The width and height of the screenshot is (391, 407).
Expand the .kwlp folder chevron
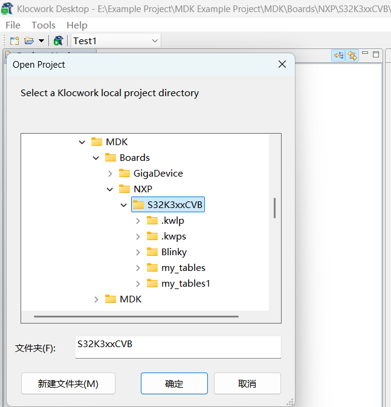tap(138, 221)
